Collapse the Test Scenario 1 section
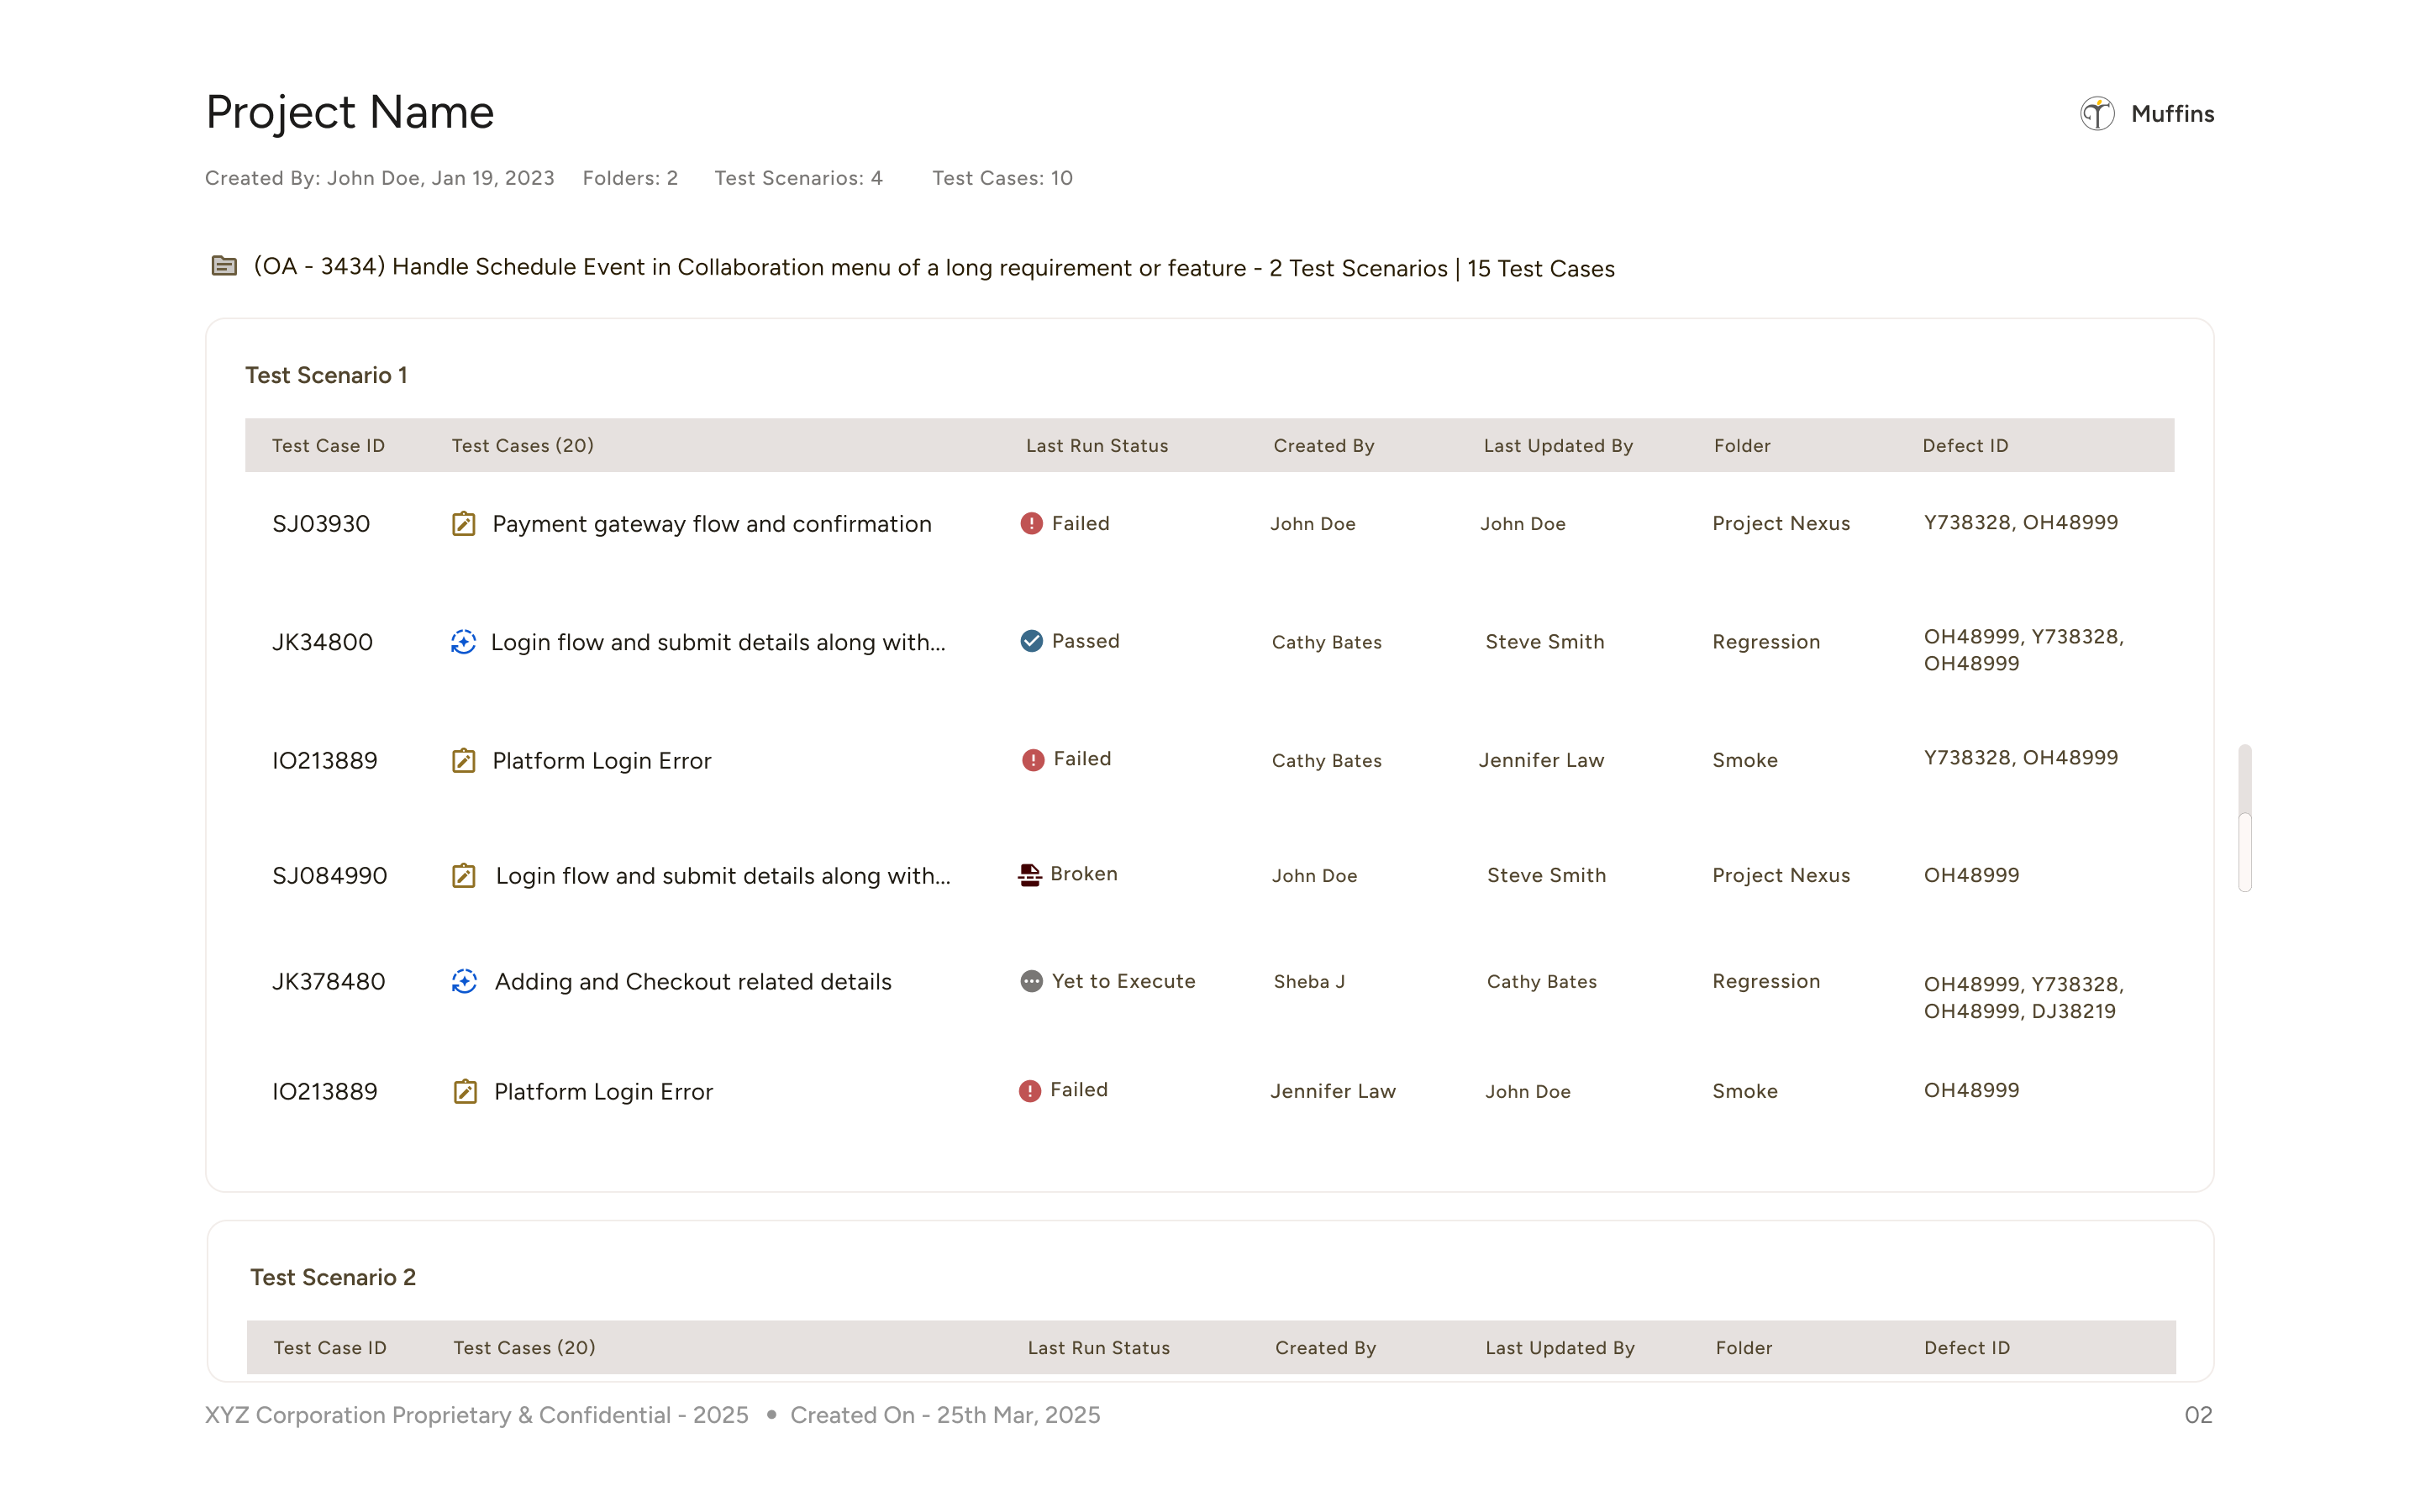Screen dimensions: 2420x1512 pos(327,375)
